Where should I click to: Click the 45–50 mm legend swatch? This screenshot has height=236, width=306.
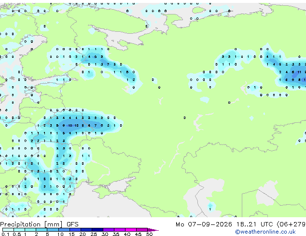coord(142,230)
